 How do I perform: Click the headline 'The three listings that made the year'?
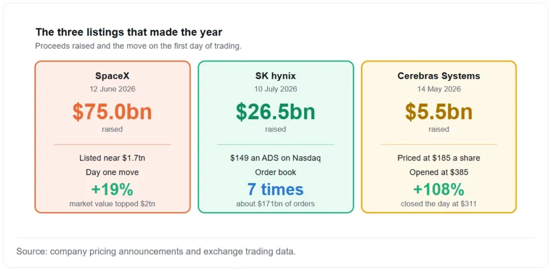[129, 32]
